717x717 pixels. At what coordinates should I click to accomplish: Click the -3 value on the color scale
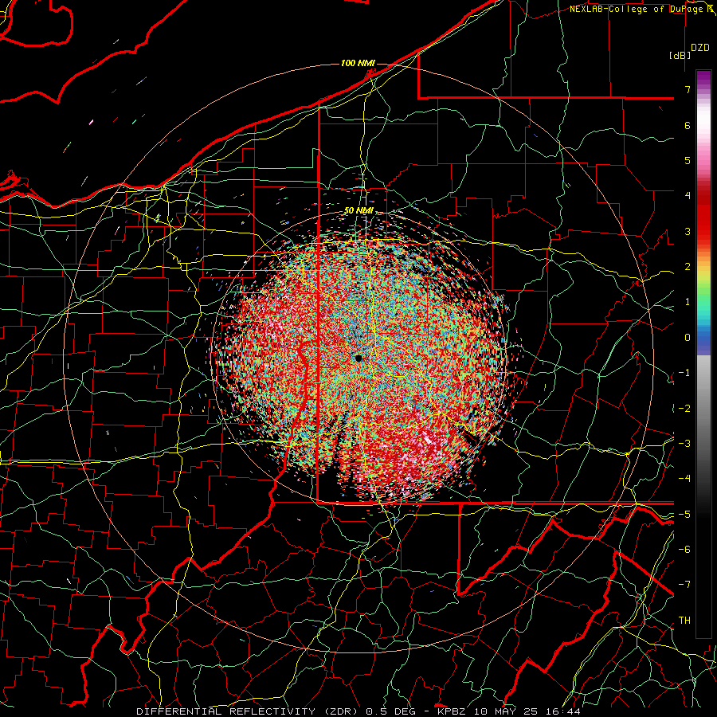point(684,444)
